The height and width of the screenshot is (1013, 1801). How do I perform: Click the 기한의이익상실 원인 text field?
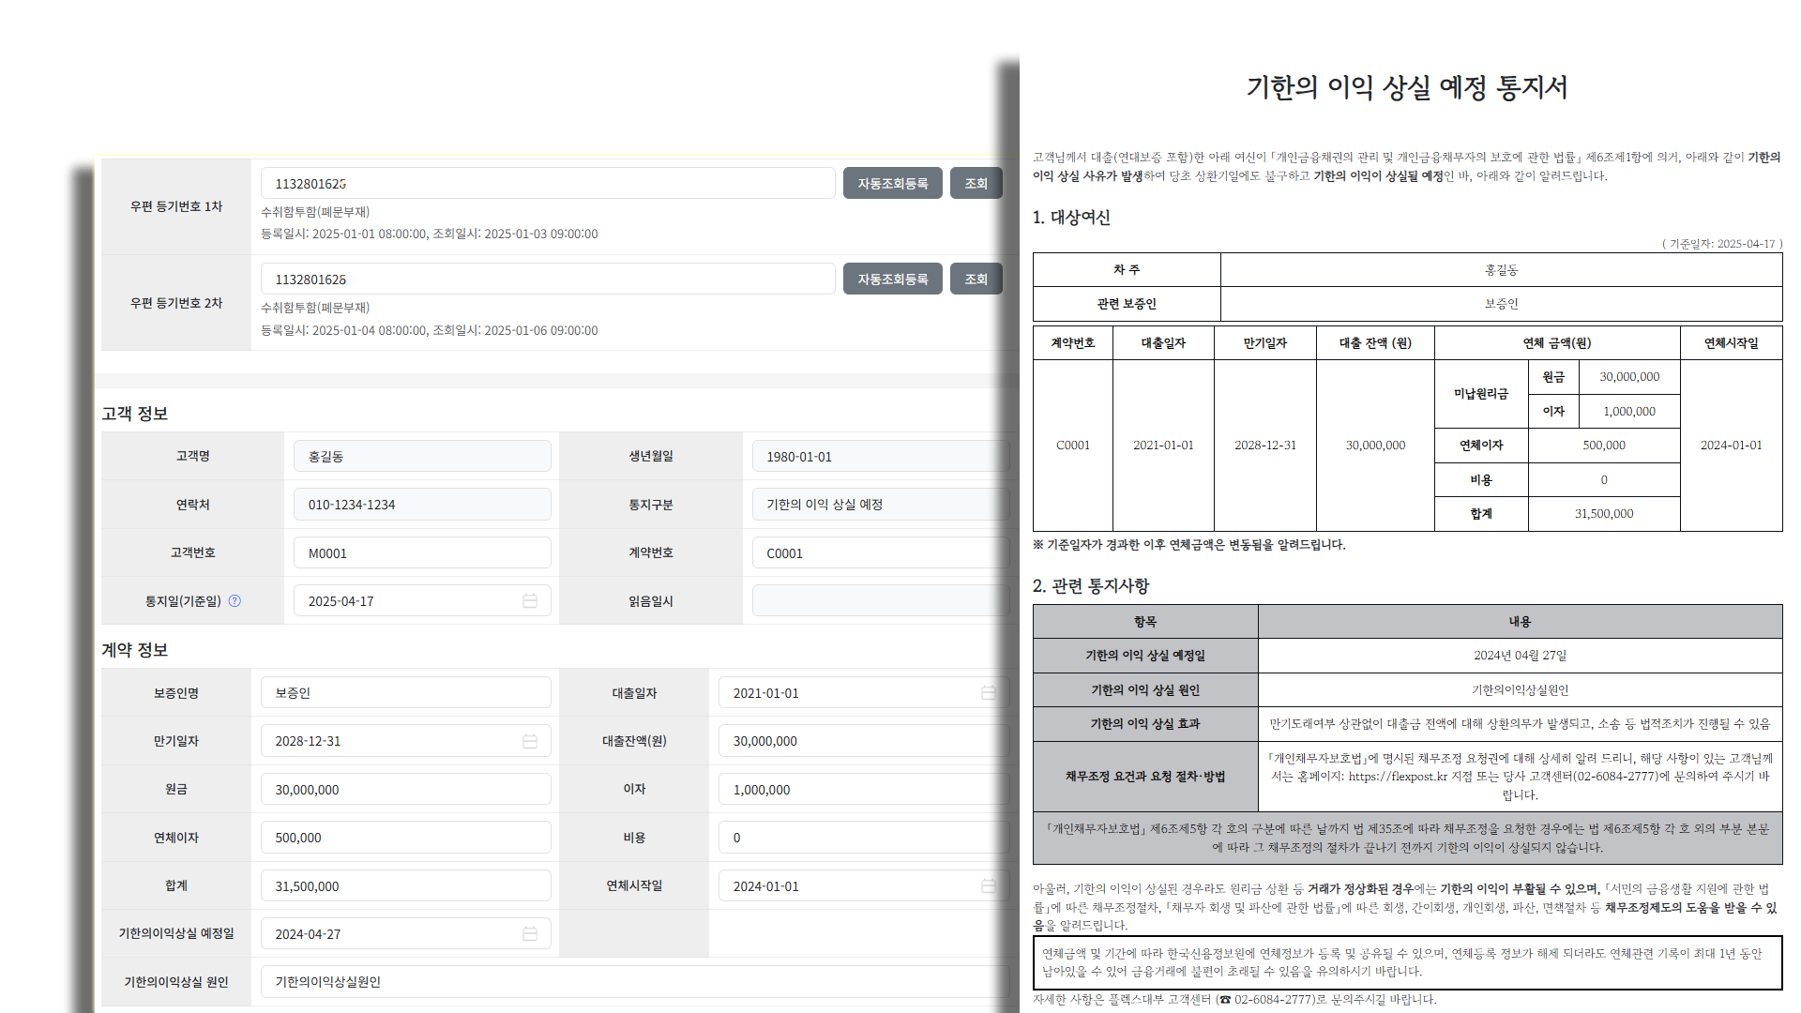pos(633,982)
